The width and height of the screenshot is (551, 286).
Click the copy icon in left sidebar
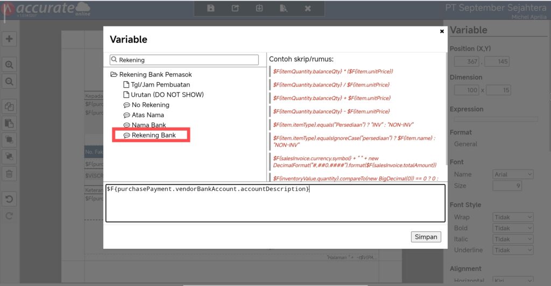click(9, 106)
